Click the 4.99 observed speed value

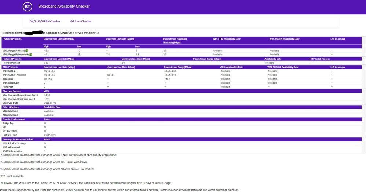tap(46, 99)
